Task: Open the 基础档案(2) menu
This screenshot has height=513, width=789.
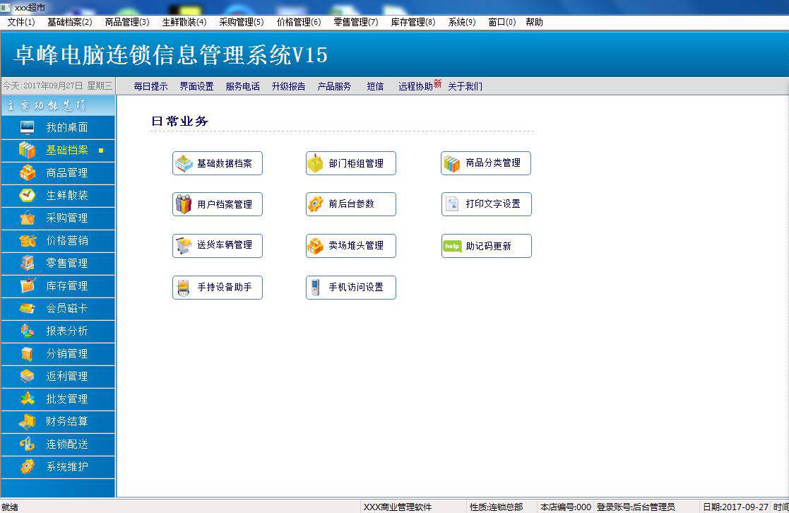Action: 70,22
